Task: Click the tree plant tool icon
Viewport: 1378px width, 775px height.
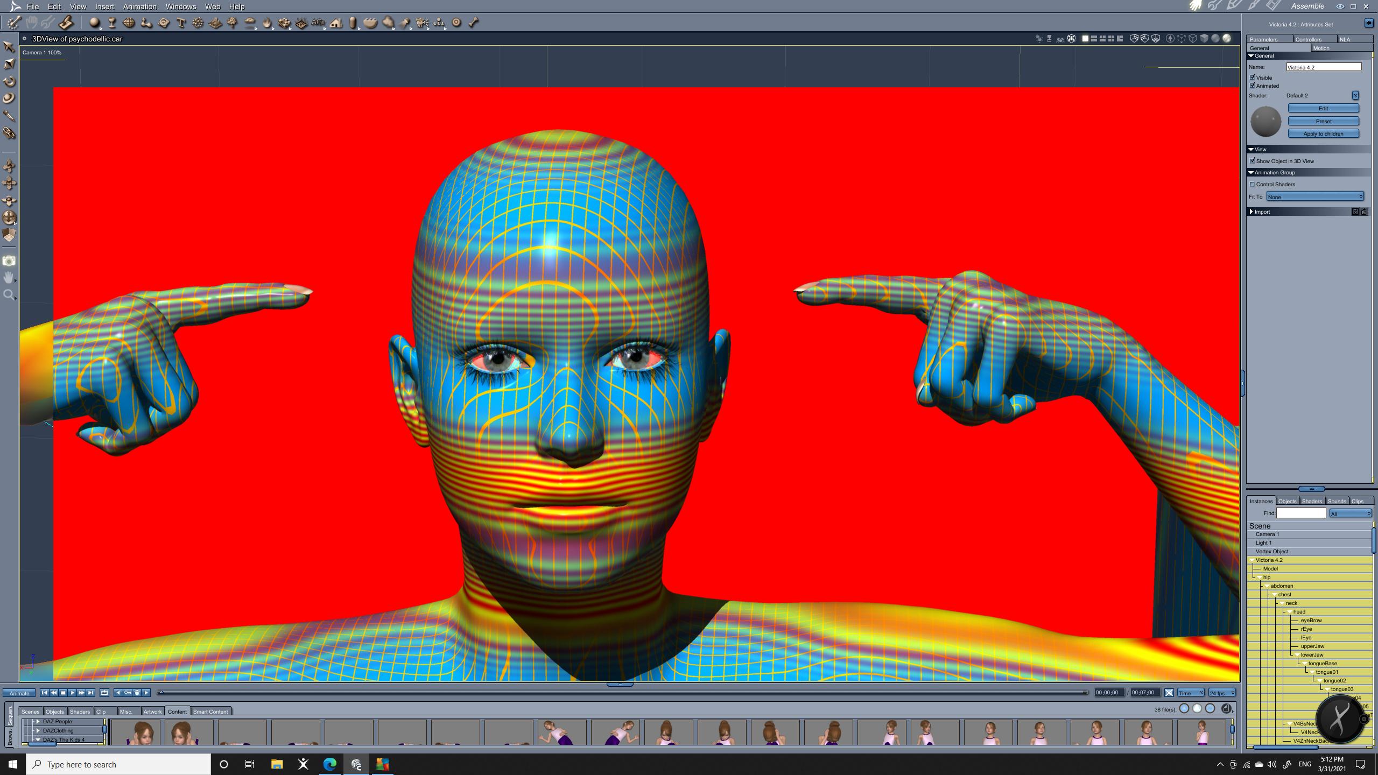Action: tap(233, 23)
